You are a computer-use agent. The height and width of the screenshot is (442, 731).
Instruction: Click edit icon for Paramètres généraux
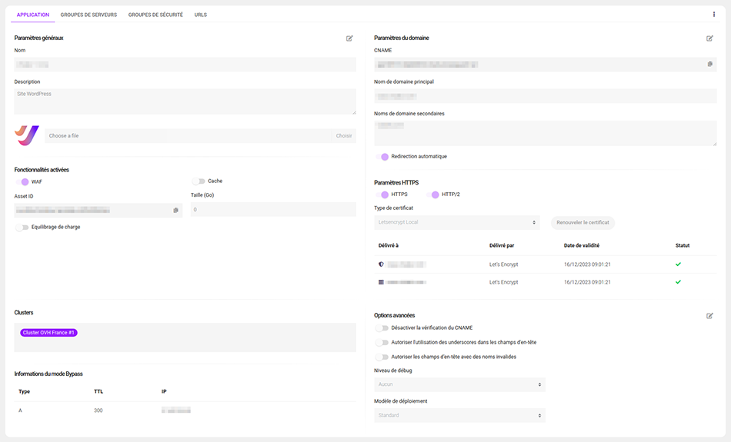[x=349, y=38]
